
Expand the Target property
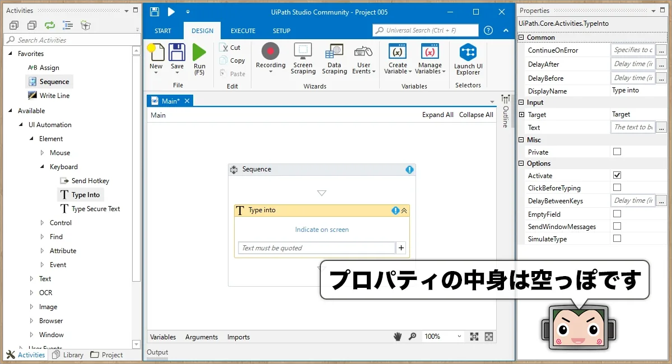coord(521,114)
